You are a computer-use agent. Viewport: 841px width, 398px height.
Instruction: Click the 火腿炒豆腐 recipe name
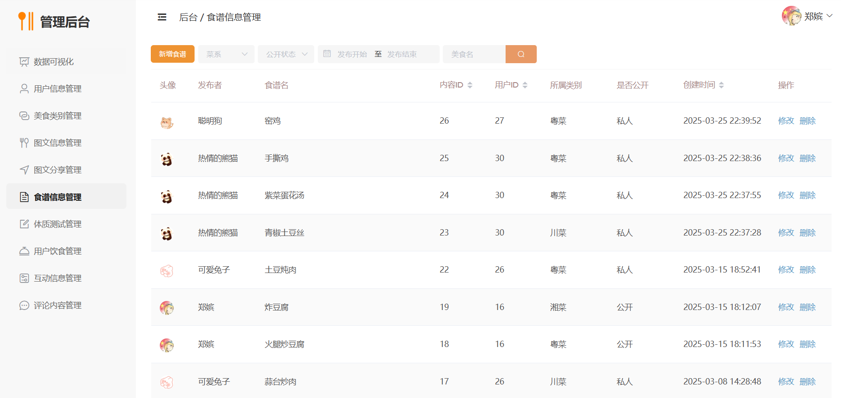pyautogui.click(x=284, y=344)
